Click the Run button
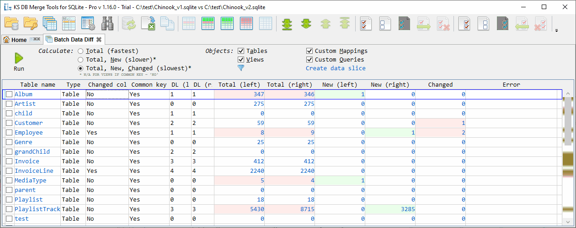Image resolution: width=576 pixels, height=228 pixels. point(19,62)
